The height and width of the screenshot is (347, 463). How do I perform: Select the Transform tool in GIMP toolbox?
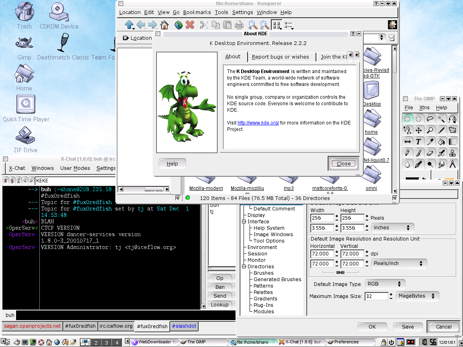(x=453, y=131)
